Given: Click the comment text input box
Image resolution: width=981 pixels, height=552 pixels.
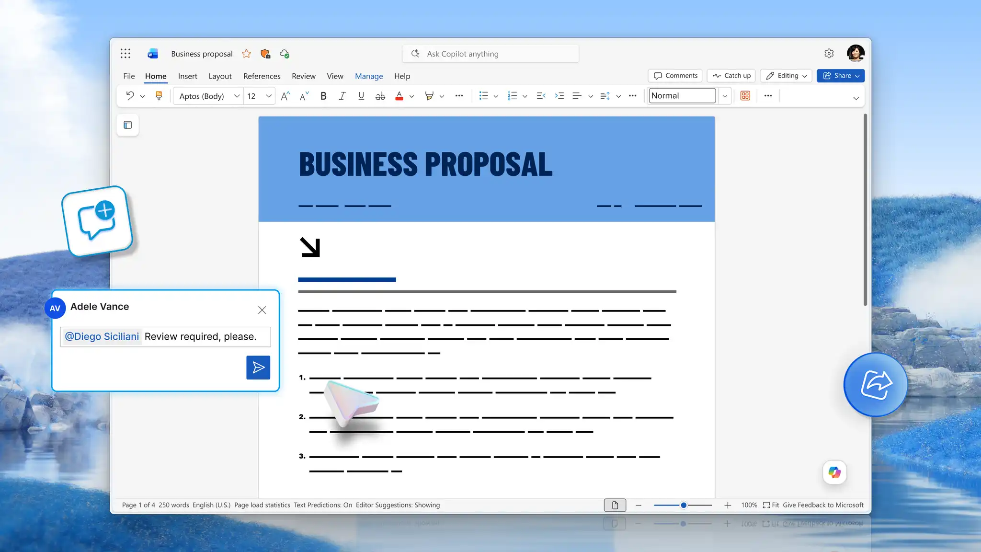Looking at the screenshot, I should tap(165, 337).
